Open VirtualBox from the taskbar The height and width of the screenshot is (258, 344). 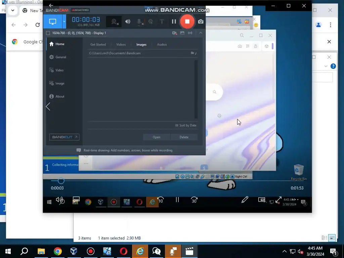(x=74, y=251)
